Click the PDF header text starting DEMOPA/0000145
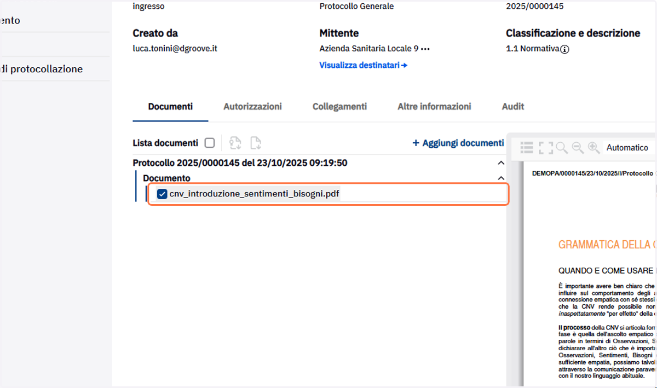The image size is (657, 388). (x=593, y=173)
